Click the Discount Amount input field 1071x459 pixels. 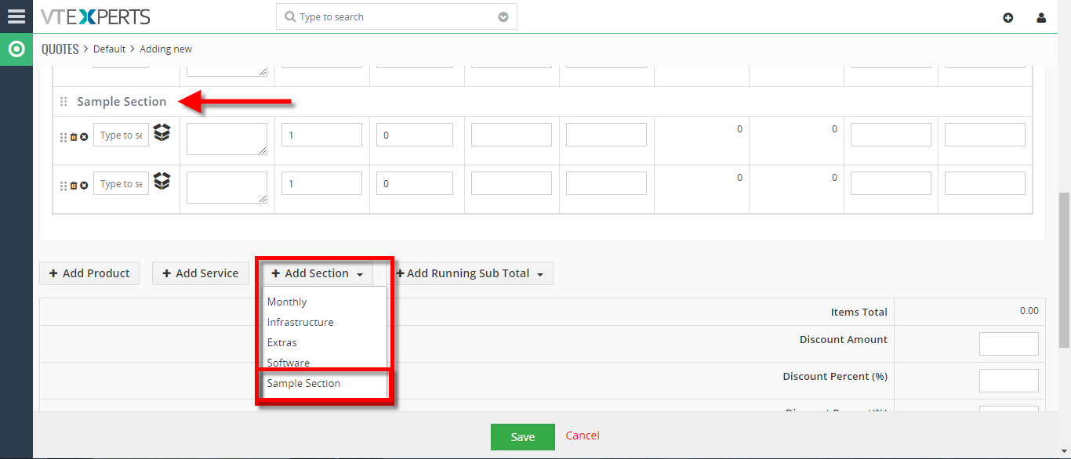(x=1009, y=344)
